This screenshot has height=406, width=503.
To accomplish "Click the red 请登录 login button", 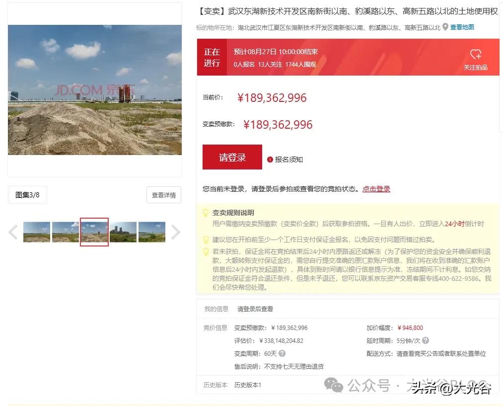I will (232, 157).
